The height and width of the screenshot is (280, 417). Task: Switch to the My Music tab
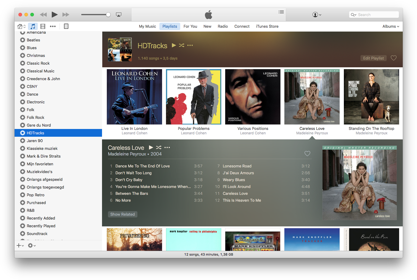click(x=147, y=26)
